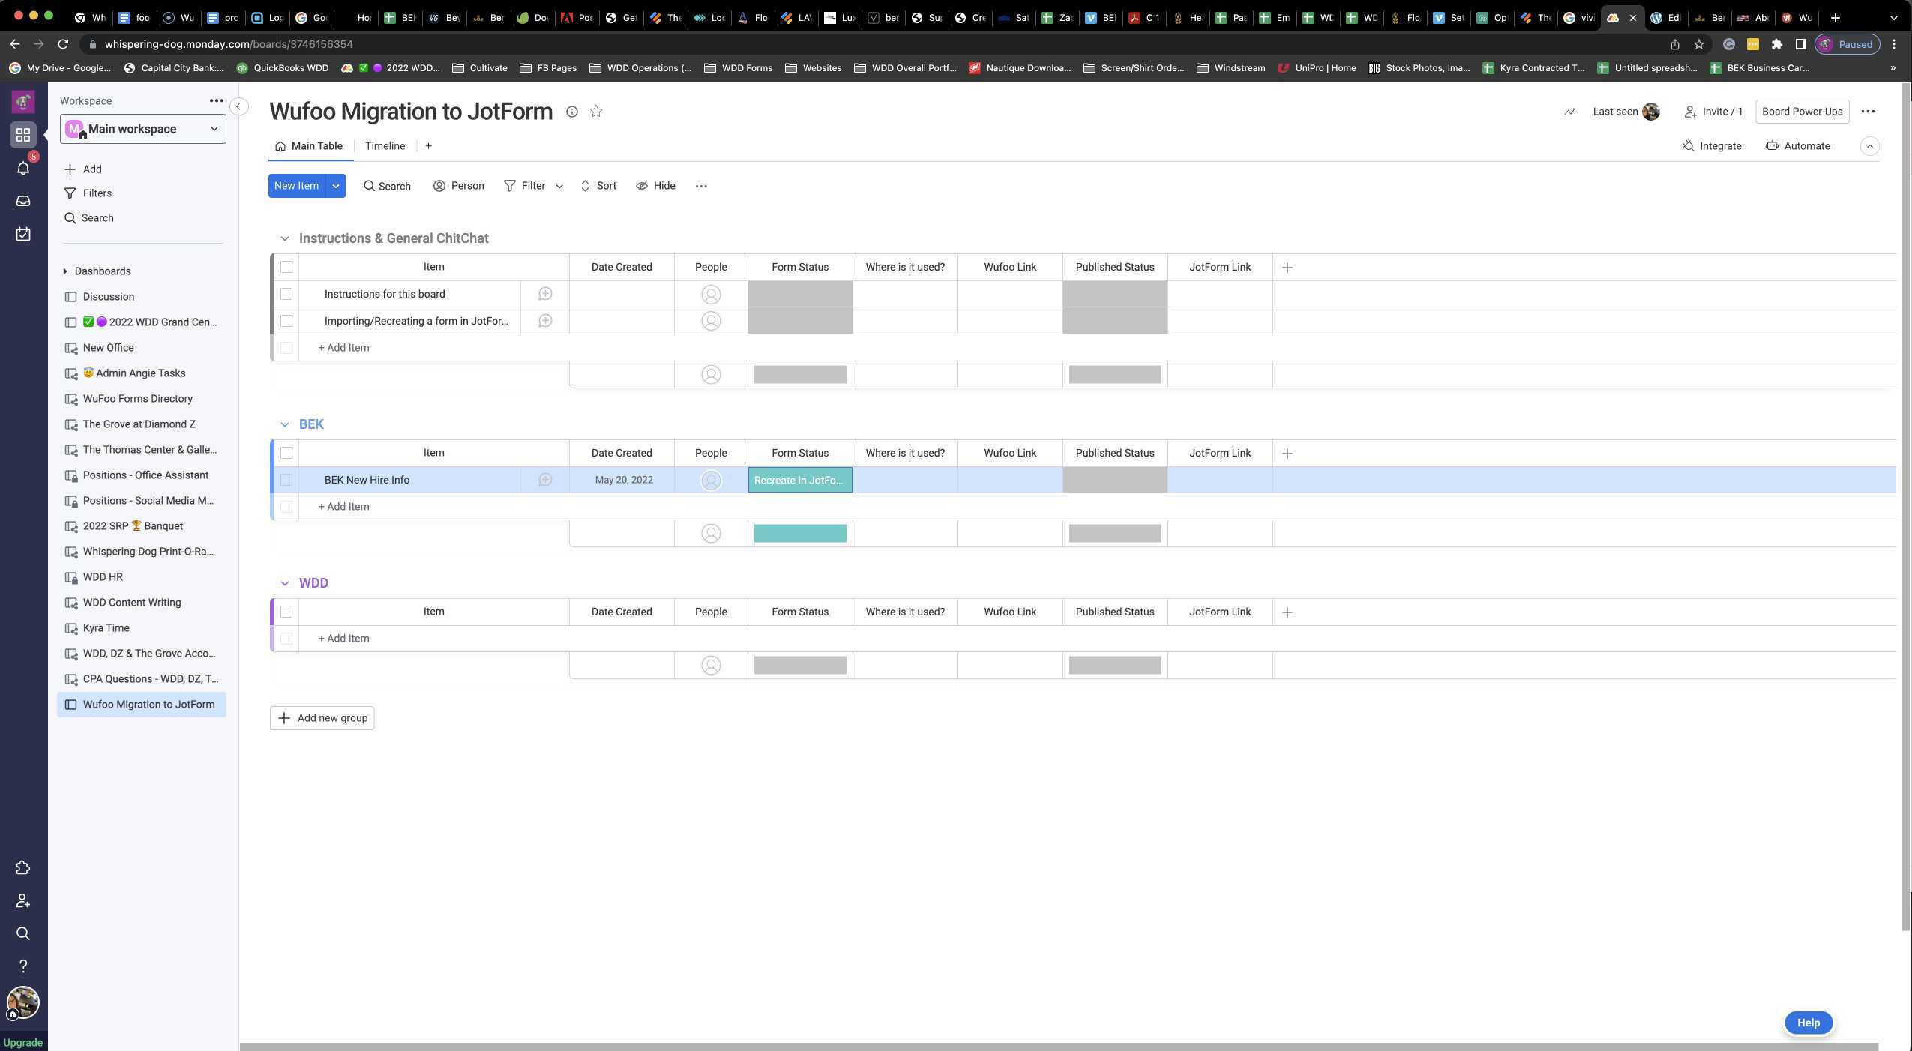Star the Wufoo Migration to JotForm board
This screenshot has height=1051, width=1912.
pos(595,111)
